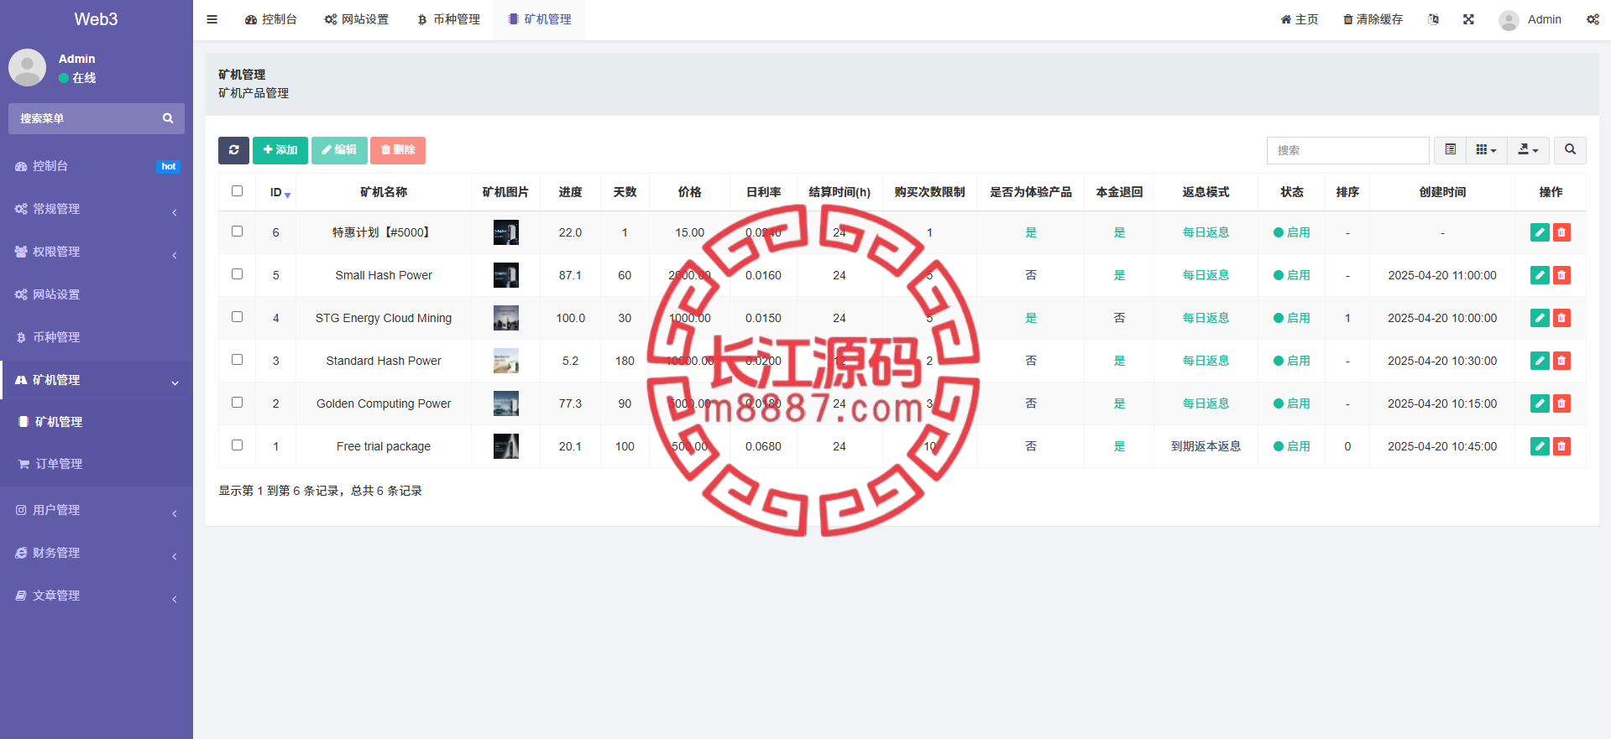Image resolution: width=1611 pixels, height=739 pixels.
Task: Select Standard Hash Power row checkbox
Action: tap(237, 360)
